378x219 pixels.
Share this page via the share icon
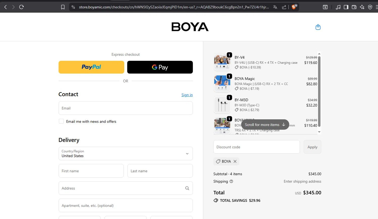click(284, 7)
